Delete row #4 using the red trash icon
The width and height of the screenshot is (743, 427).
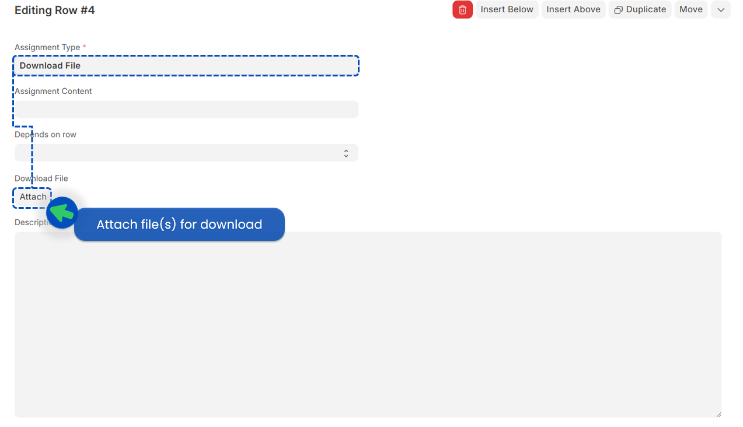click(x=462, y=9)
